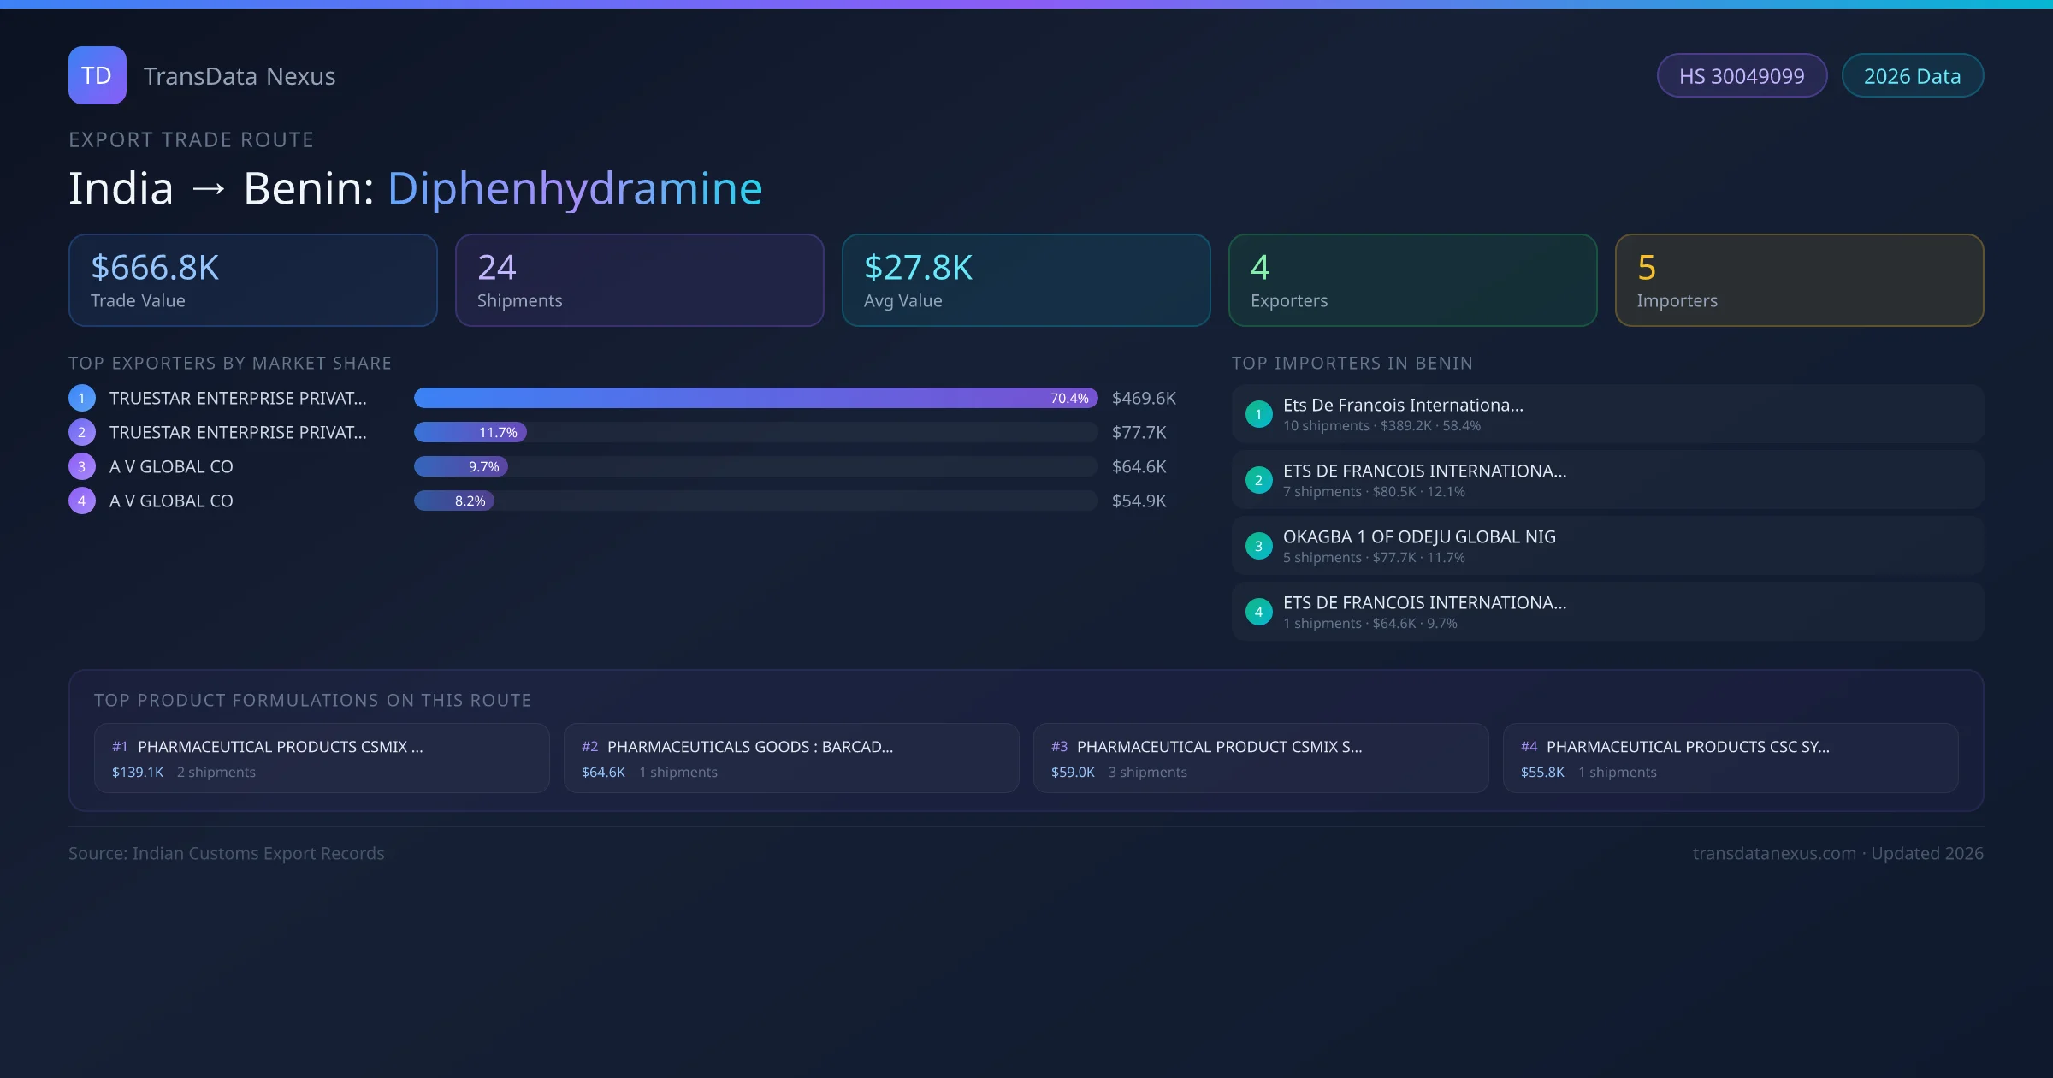Screen dimensions: 2053x1078
Task: Switch to the Shipments stat card
Action: click(x=639, y=280)
